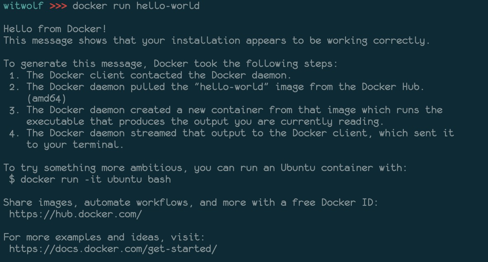Click the red >>> prompt symbol
The width and height of the screenshot is (488, 262).
58,6
